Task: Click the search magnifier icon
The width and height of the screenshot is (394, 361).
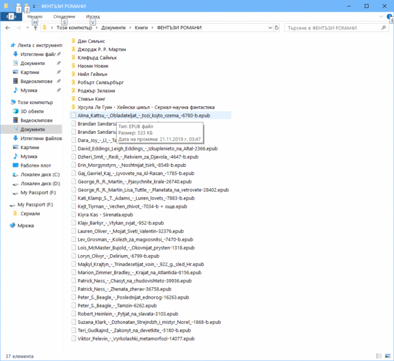Action: (x=383, y=27)
